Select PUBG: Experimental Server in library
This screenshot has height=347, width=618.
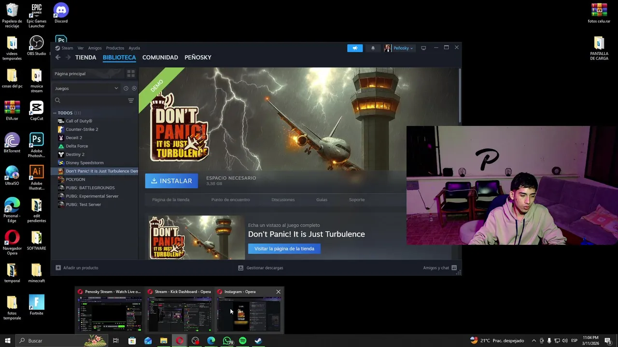[95, 196]
